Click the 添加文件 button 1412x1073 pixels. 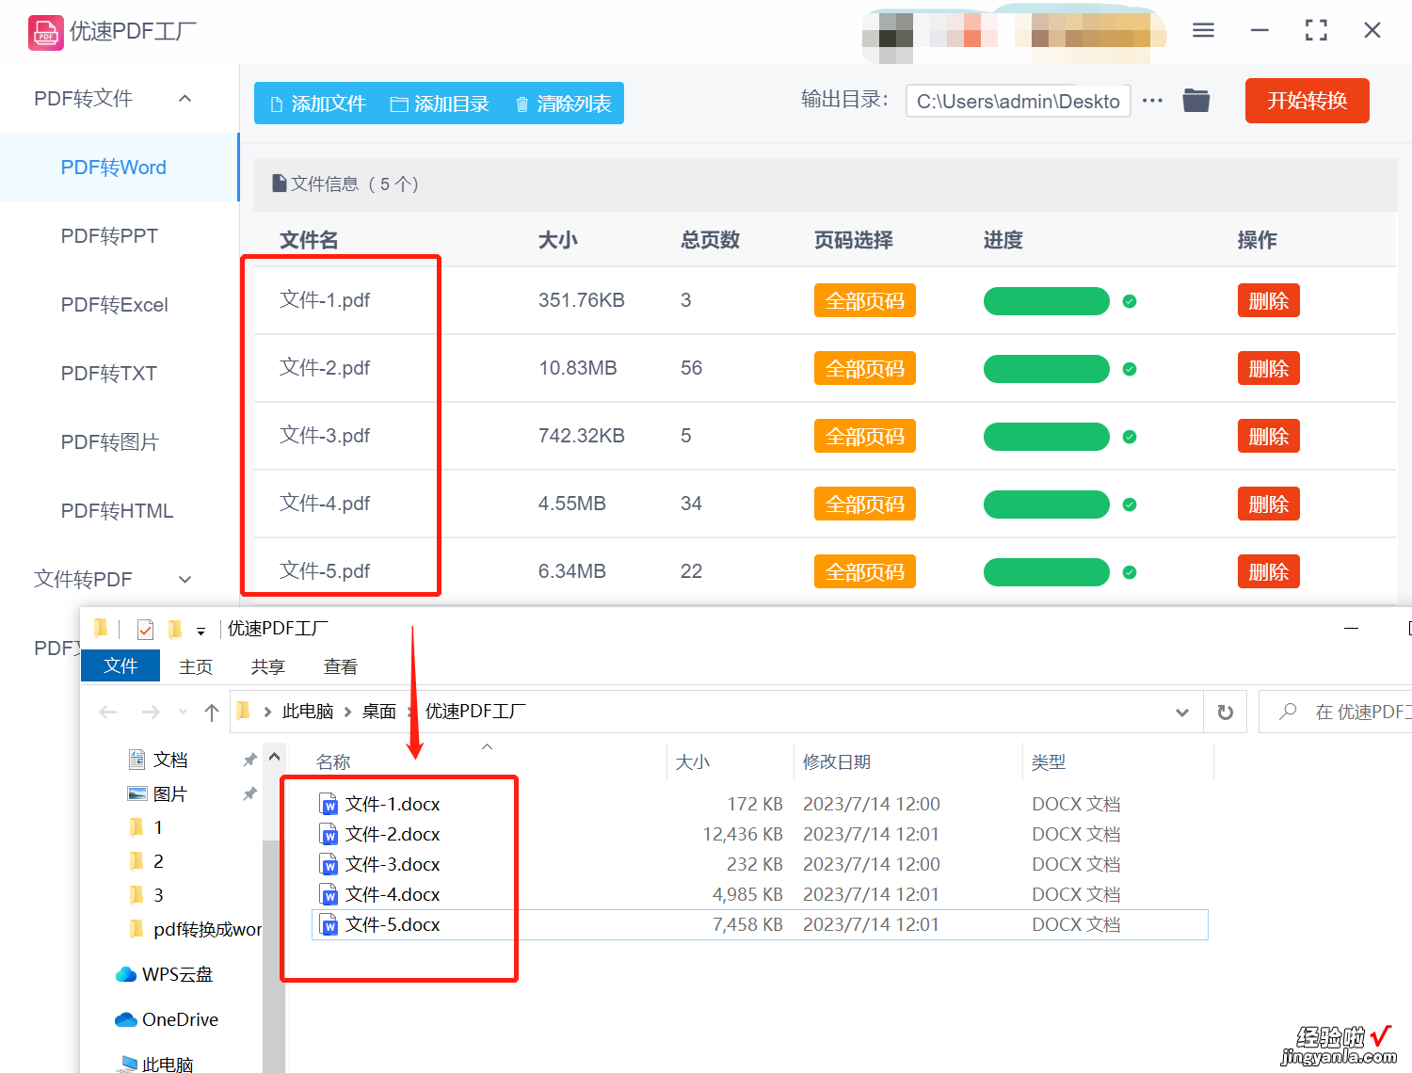[318, 104]
